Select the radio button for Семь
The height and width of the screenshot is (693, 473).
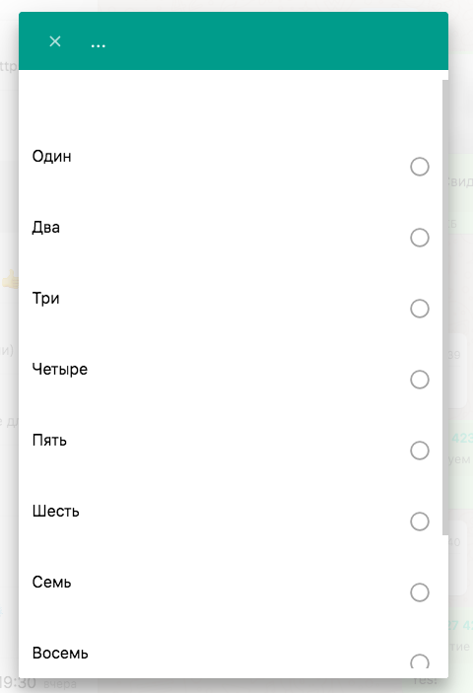pos(420,592)
